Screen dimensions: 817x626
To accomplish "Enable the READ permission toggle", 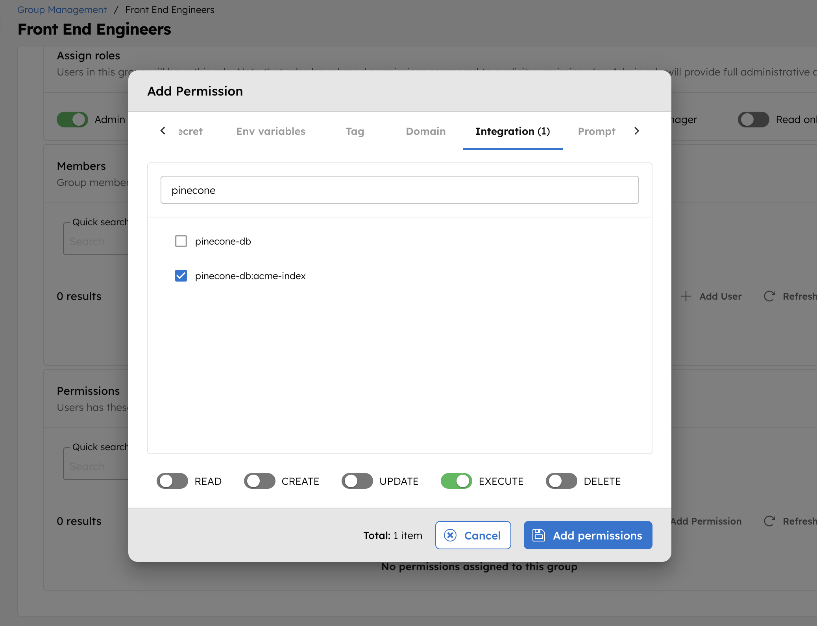I will tap(172, 481).
